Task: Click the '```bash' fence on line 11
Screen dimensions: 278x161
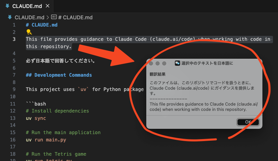Action: point(36,104)
